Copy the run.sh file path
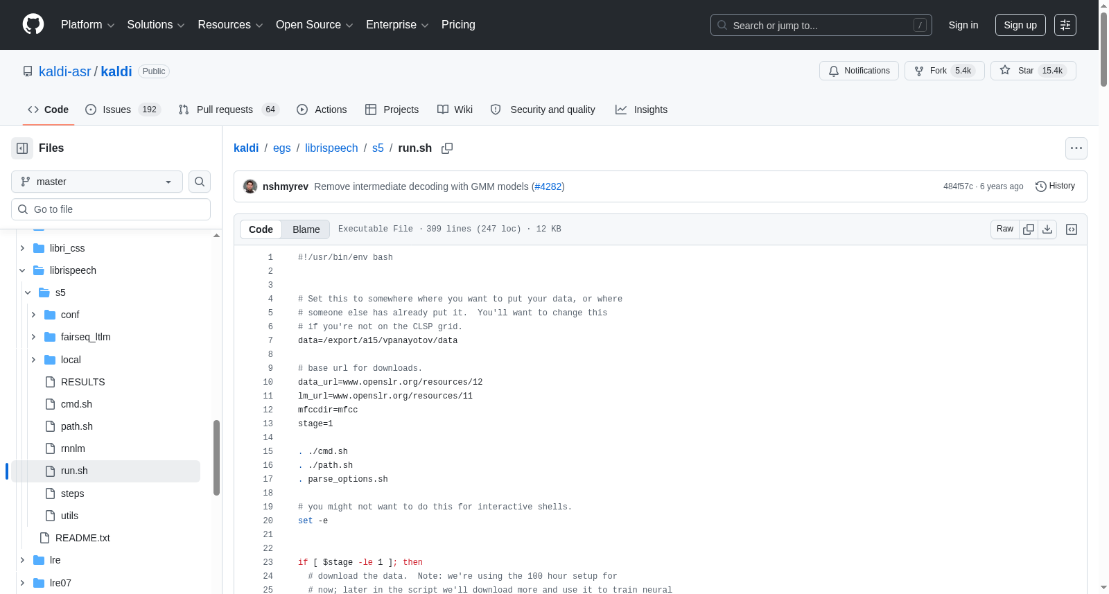The width and height of the screenshot is (1109, 594). click(447, 148)
